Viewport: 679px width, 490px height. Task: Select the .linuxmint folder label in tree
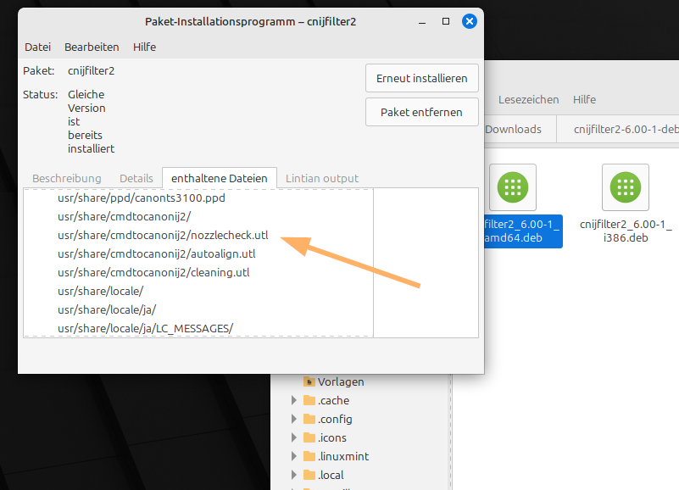[343, 456]
